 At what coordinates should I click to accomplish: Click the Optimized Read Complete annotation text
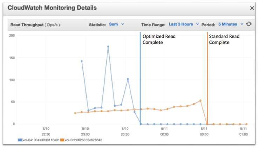[159, 39]
